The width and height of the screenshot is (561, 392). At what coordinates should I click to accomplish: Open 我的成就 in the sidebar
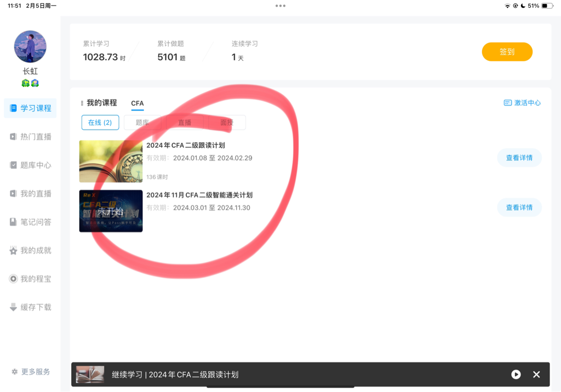click(31, 250)
